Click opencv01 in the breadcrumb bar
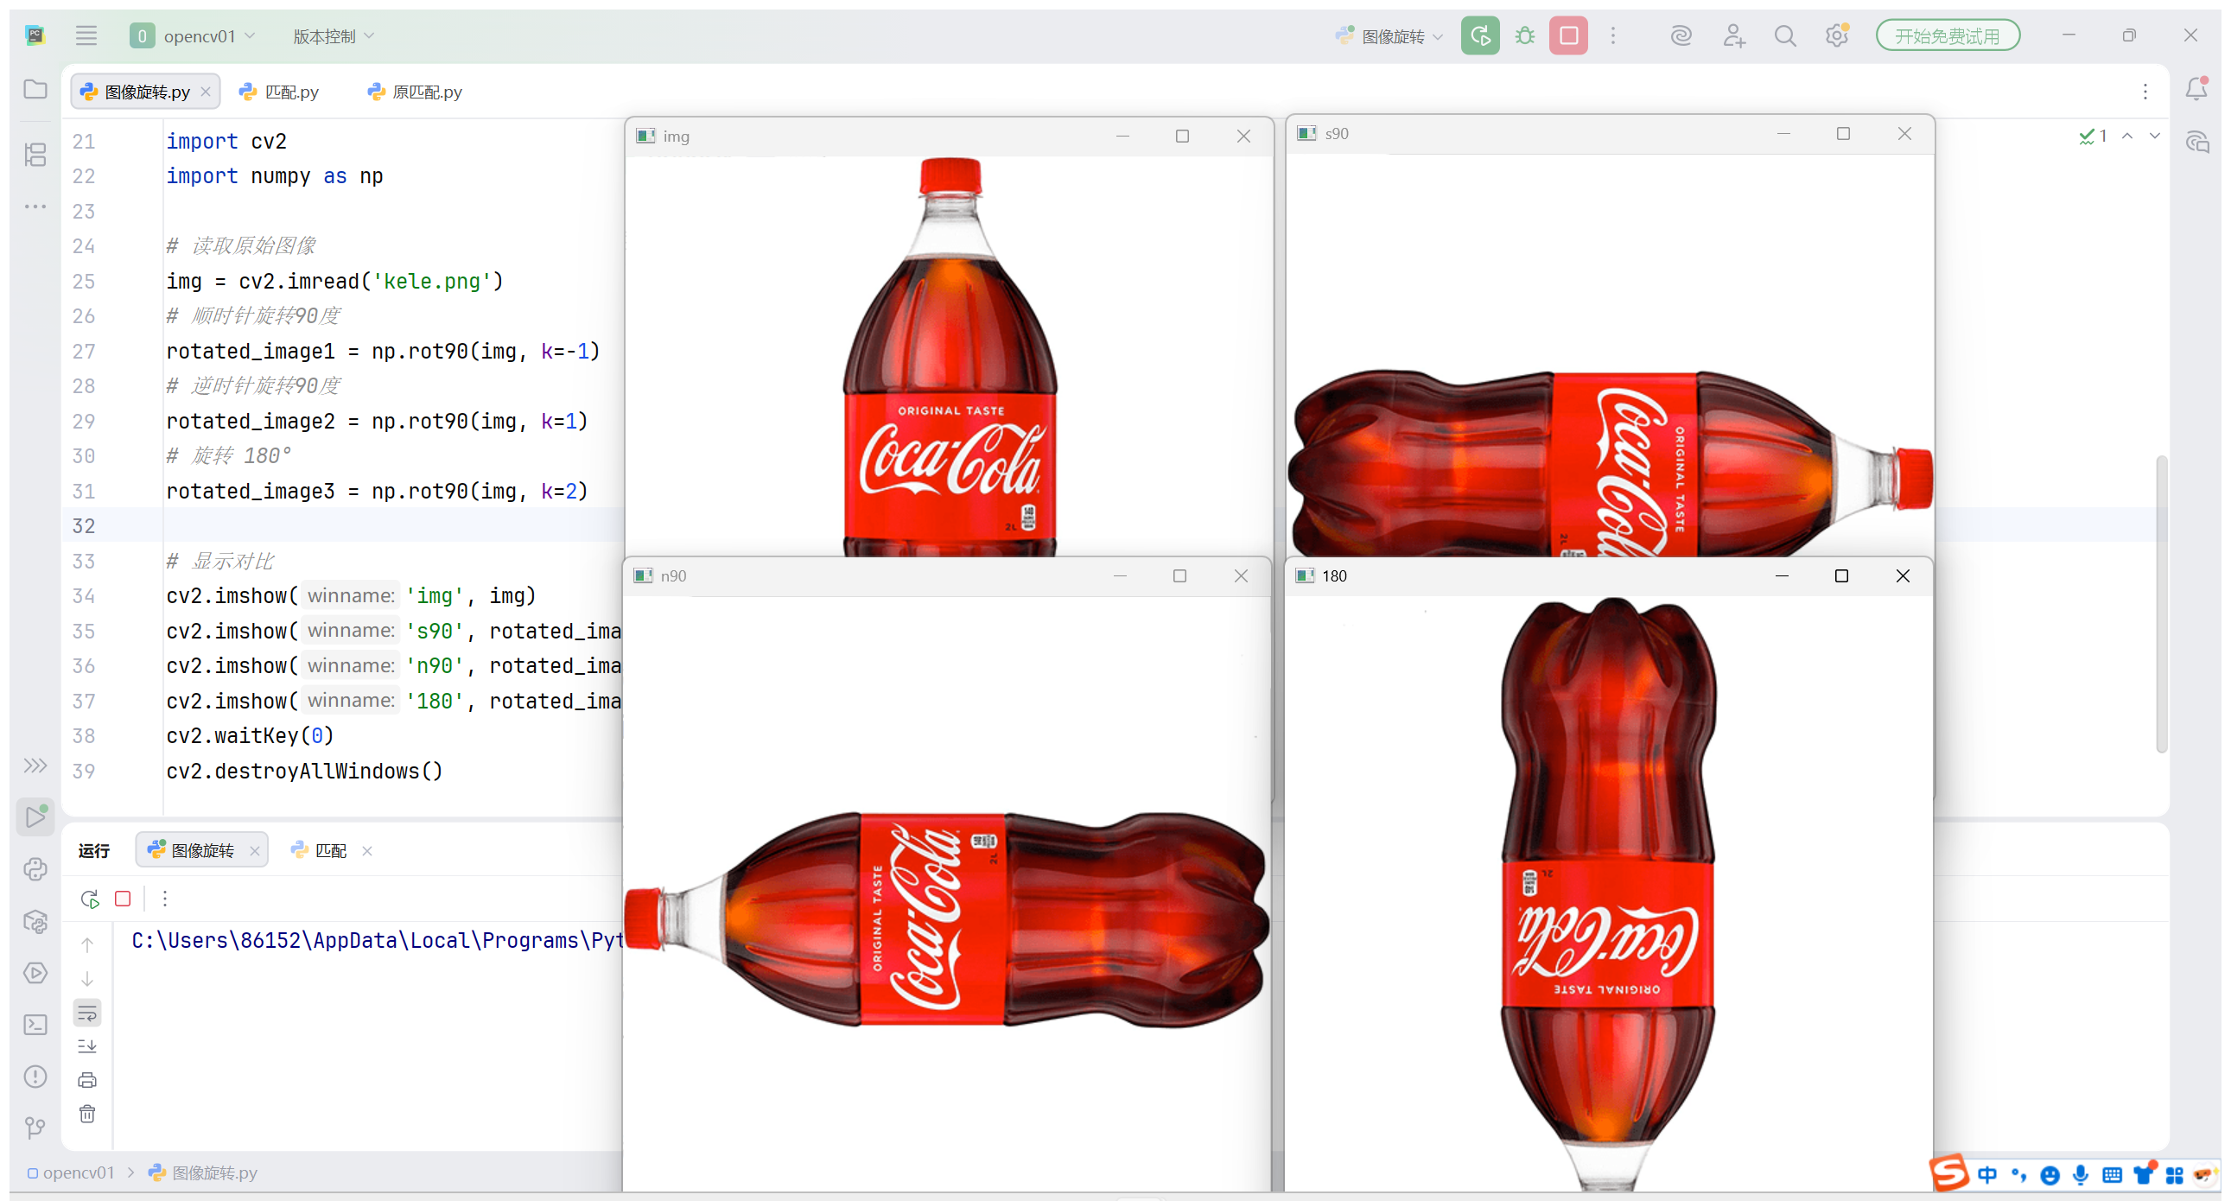 [x=78, y=1172]
